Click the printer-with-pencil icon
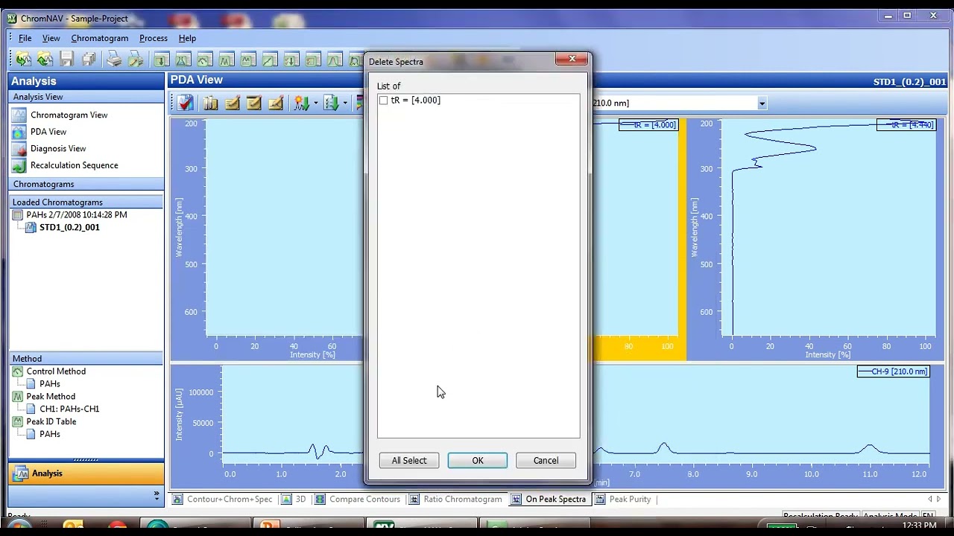This screenshot has width=954, height=536. (136, 60)
